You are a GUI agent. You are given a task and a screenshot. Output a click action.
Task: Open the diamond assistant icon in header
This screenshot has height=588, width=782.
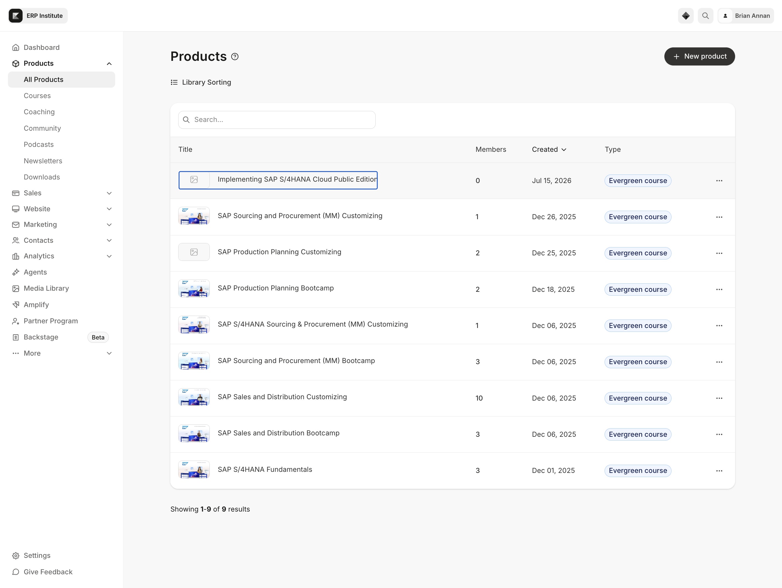tap(685, 16)
